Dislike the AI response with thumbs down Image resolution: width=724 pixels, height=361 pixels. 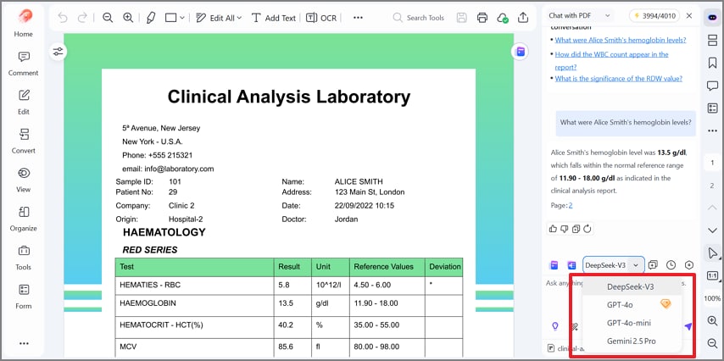point(565,229)
